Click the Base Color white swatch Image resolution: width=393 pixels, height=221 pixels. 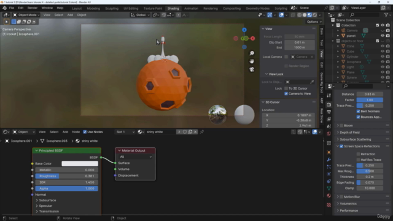pyautogui.click(x=80, y=164)
